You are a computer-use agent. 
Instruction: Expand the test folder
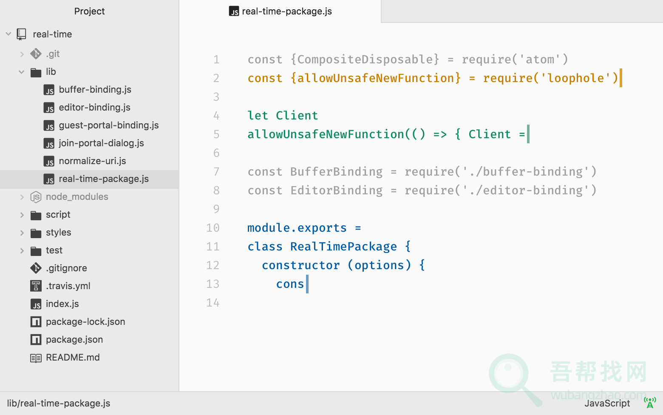coord(22,250)
